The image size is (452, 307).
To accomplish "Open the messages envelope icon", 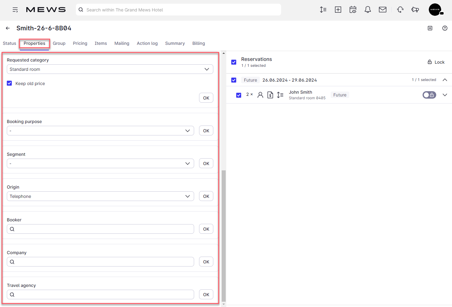I will pos(383,10).
